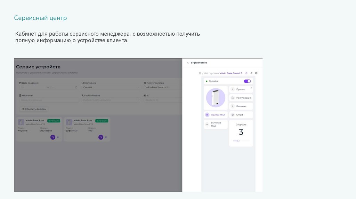The width and height of the screenshot is (356, 199).
Task: Open the Vakio Base Smart 3 breadcrumb
Action: 231,73
